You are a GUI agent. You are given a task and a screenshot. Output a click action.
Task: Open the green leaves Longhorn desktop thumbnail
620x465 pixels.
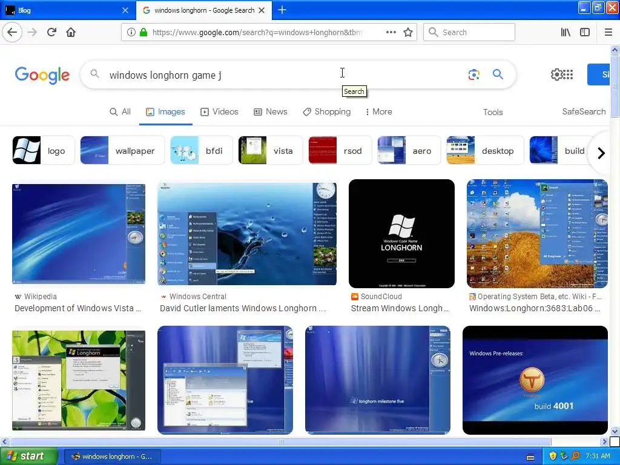pyautogui.click(x=79, y=380)
